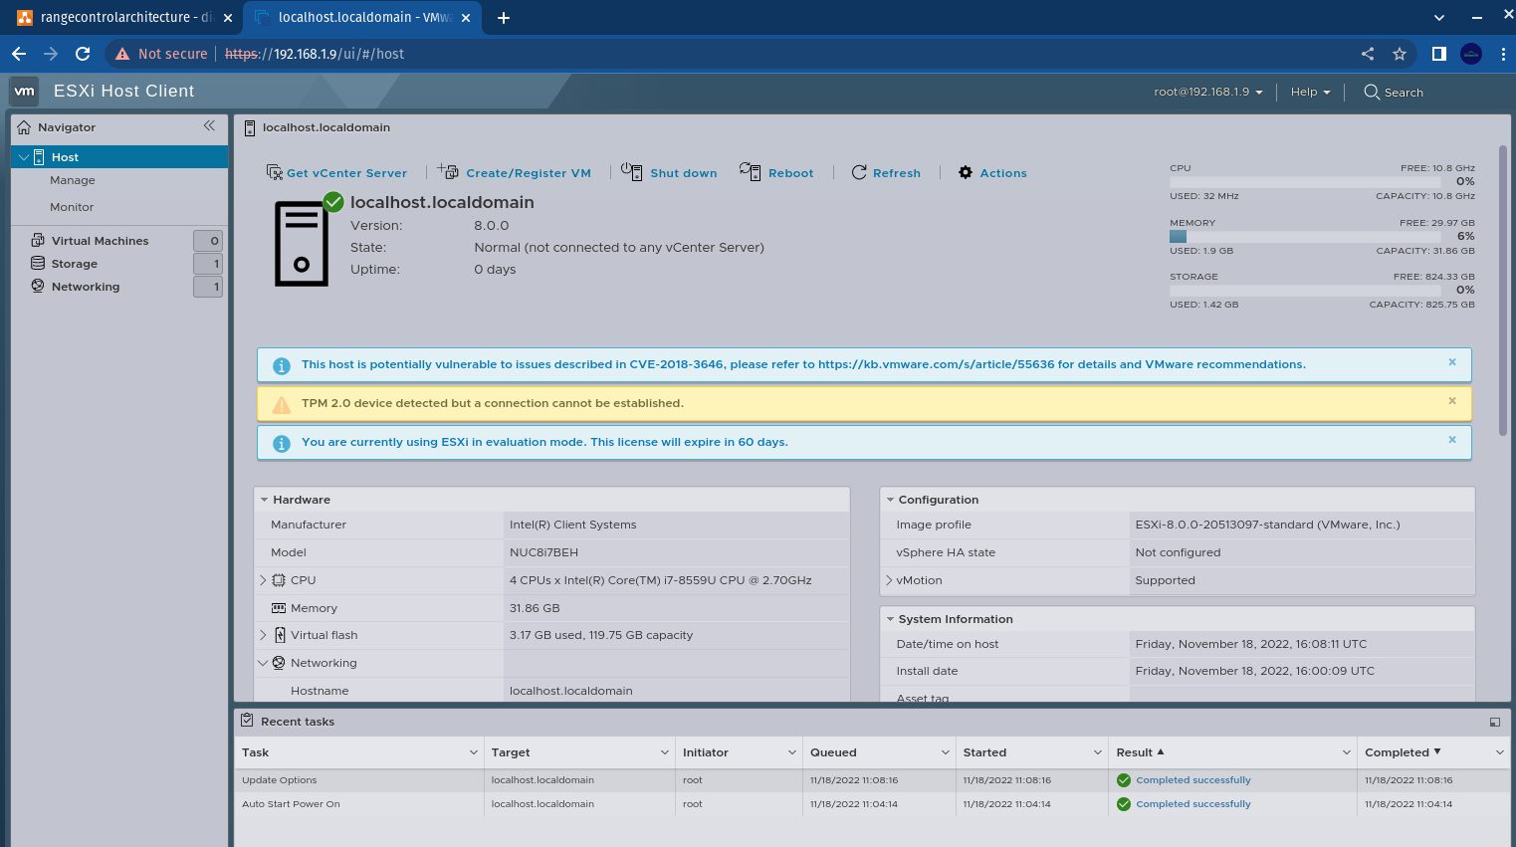The width and height of the screenshot is (1516, 847).
Task: Open the browser three-dot menu
Action: 1503,54
